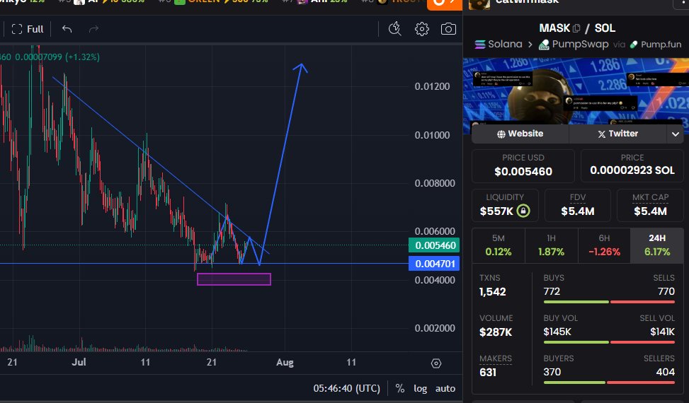Click the Aug date label on time axis
Viewport: 689px width, 403px height.
tap(285, 363)
